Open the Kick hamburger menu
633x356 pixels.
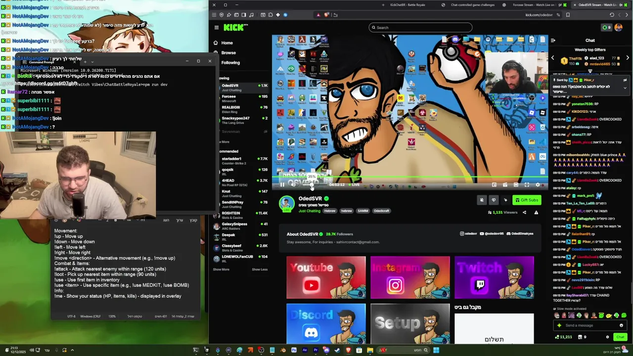[x=216, y=28]
